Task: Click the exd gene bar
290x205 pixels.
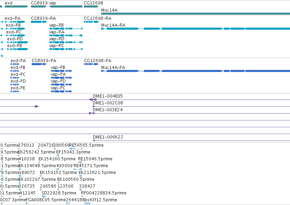Action: click(16, 6)
